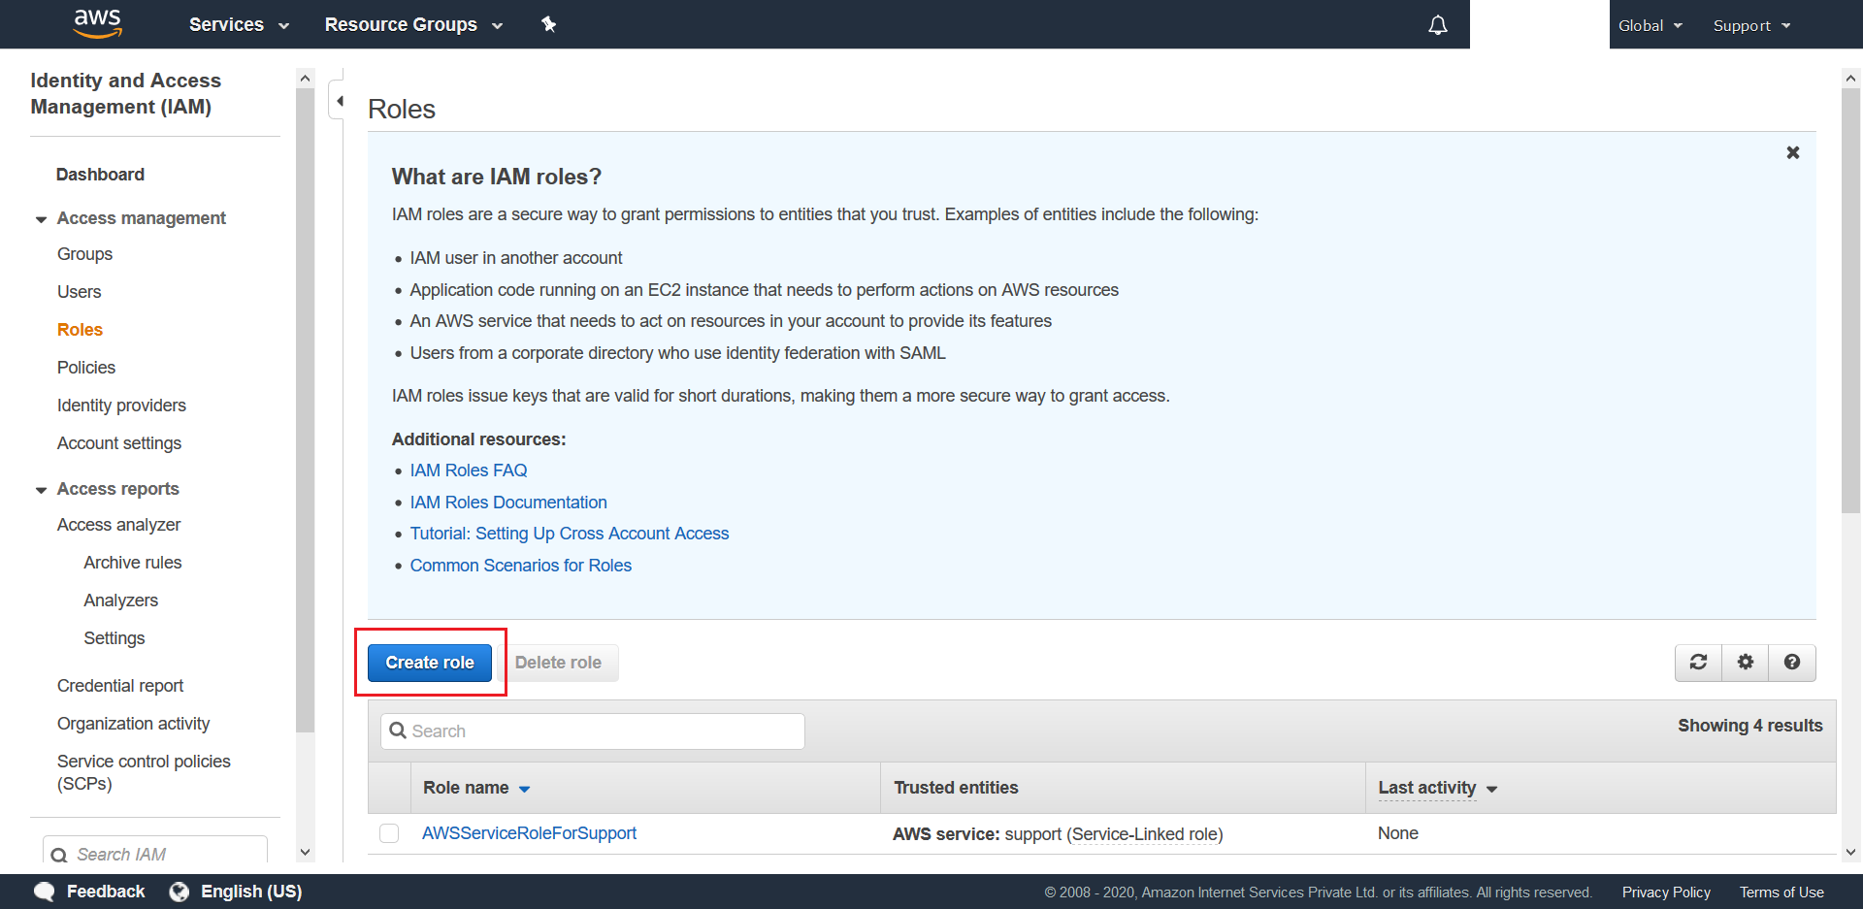The width and height of the screenshot is (1863, 909).
Task: Select Roles in sidebar
Action: [x=80, y=330]
